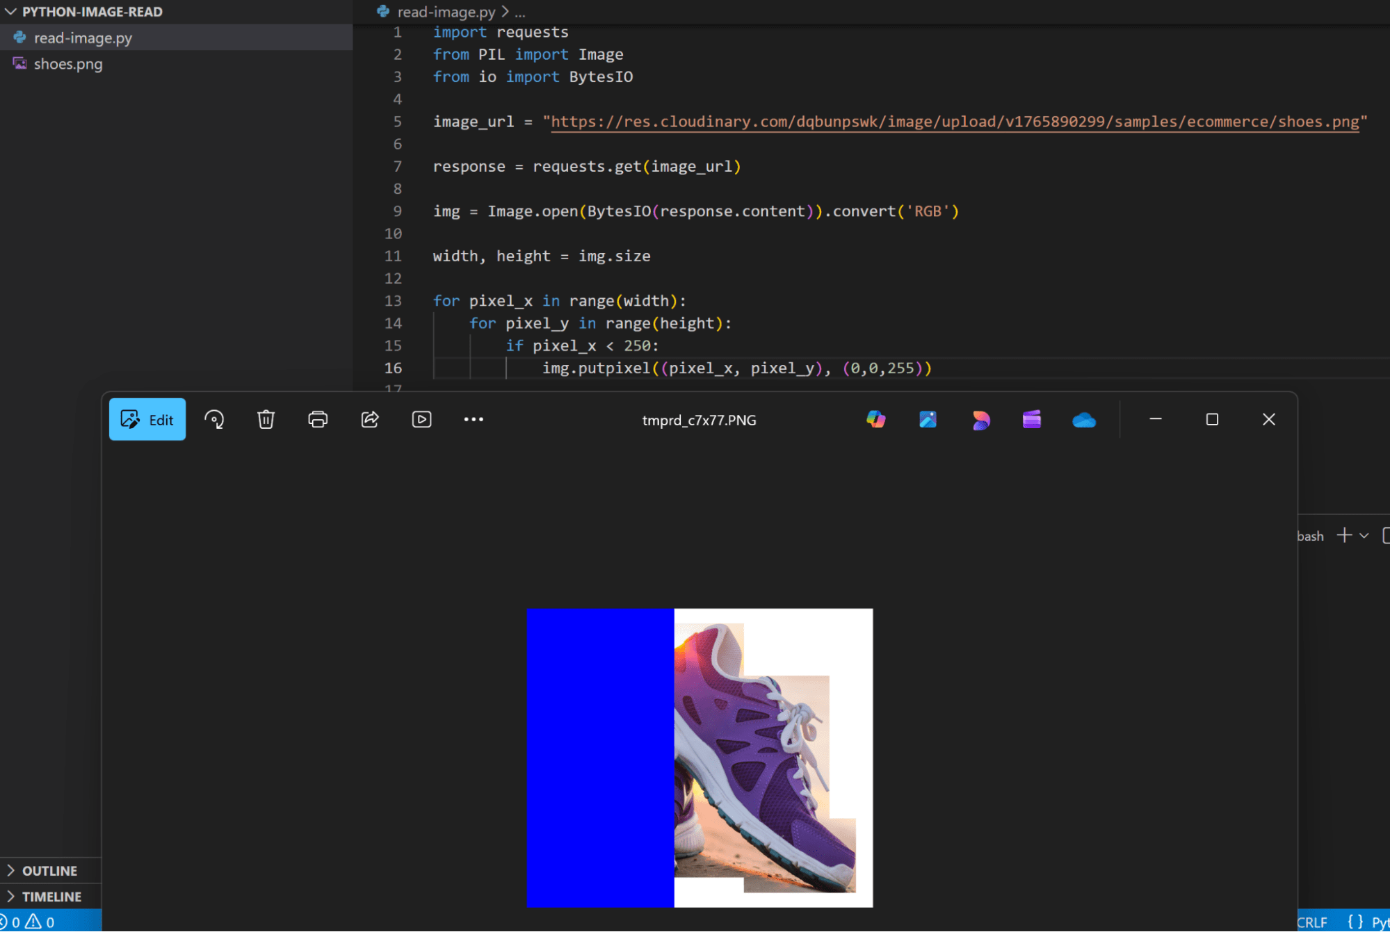The height and width of the screenshot is (932, 1390).
Task: Start slideshow with the play icon
Action: point(421,420)
